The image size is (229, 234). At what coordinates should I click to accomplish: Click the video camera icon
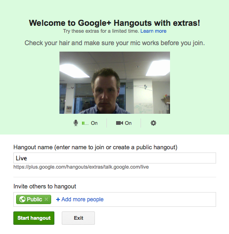[119, 123]
